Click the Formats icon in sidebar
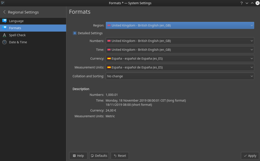Screen dimensions: 260x161 click(4, 28)
